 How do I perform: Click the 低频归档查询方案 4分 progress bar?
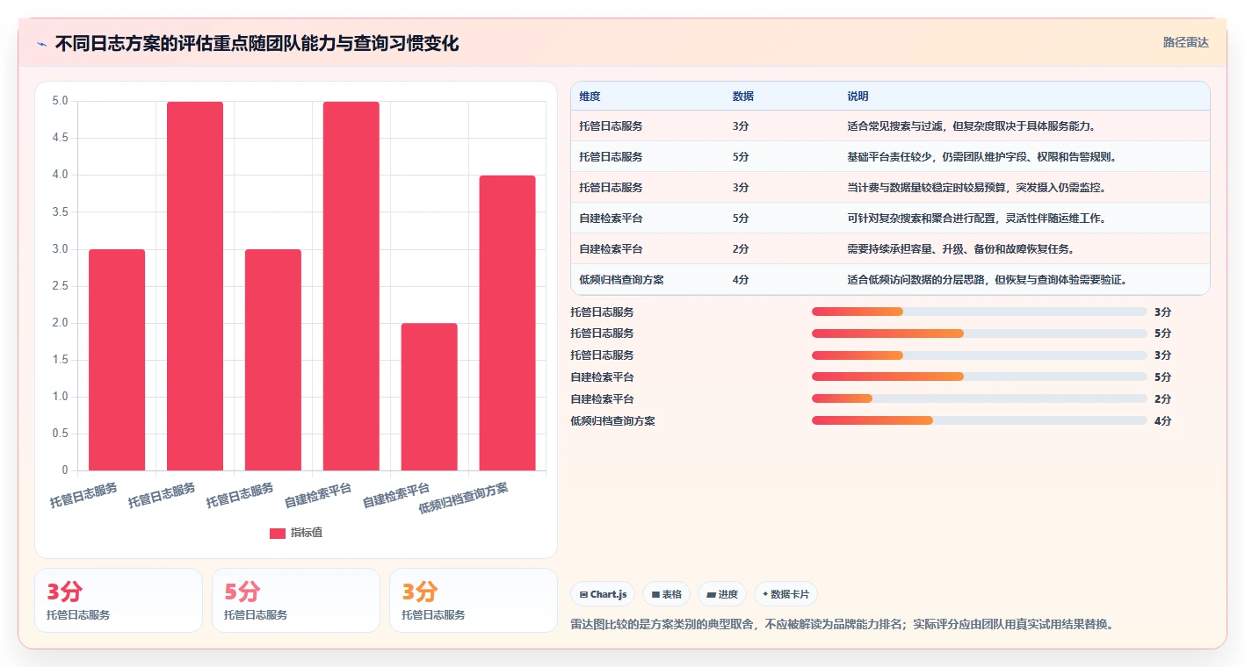tap(979, 420)
